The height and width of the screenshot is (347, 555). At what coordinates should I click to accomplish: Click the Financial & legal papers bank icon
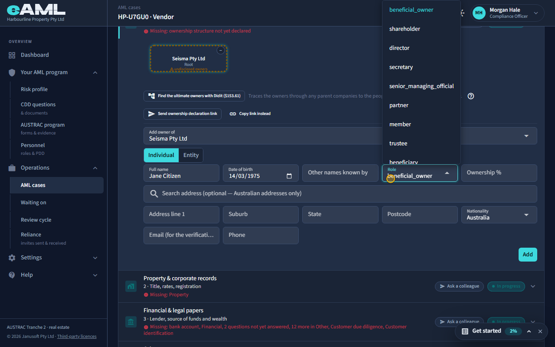131,322
